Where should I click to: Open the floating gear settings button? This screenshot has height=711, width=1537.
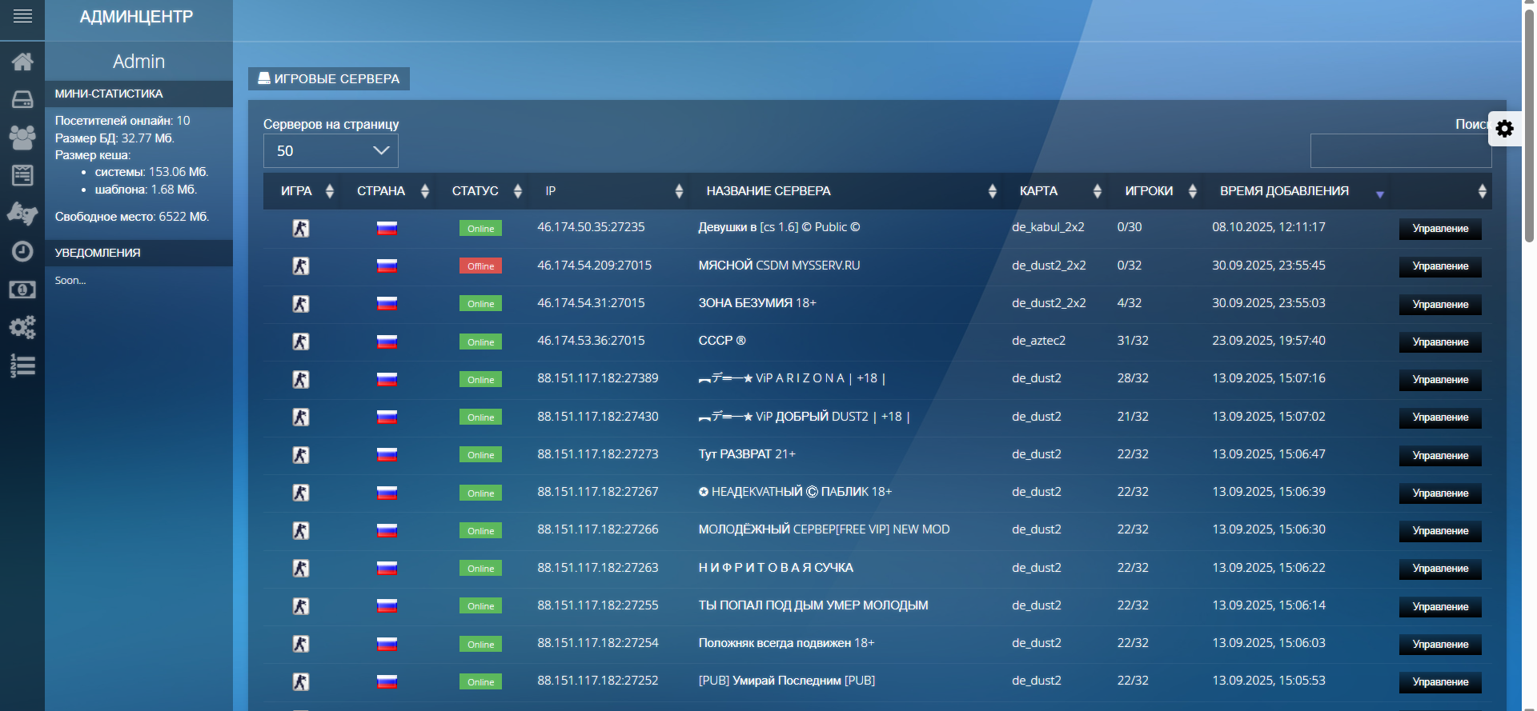point(1504,129)
